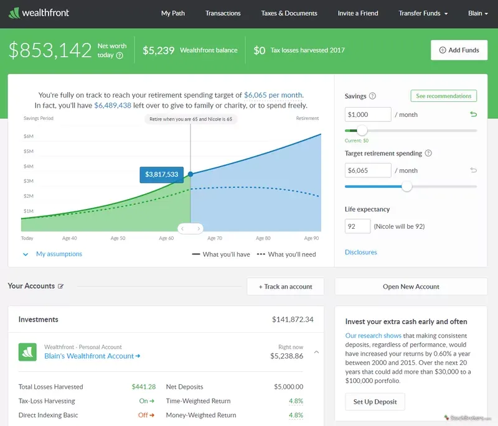
Task: Expand My assumptions section
Action: coord(53,254)
